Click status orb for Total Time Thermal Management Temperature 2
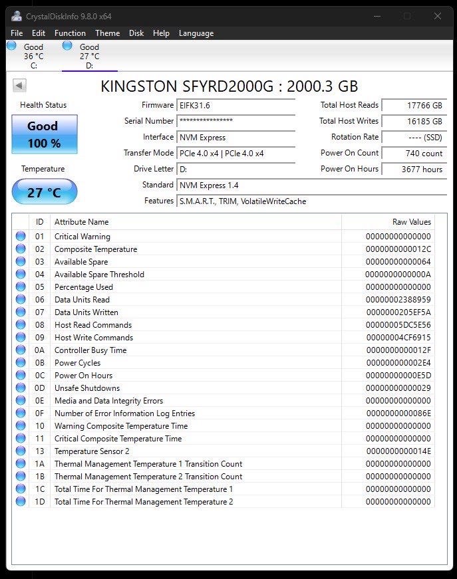Image resolution: width=457 pixels, height=579 pixels. coord(21,501)
